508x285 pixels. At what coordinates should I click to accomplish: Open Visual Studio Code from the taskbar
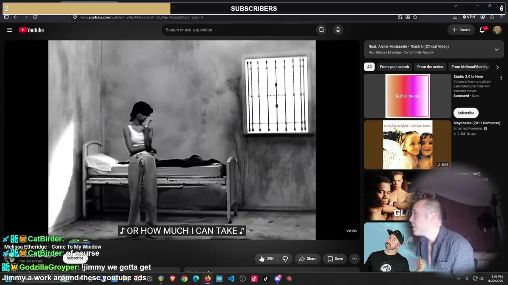pos(231,279)
